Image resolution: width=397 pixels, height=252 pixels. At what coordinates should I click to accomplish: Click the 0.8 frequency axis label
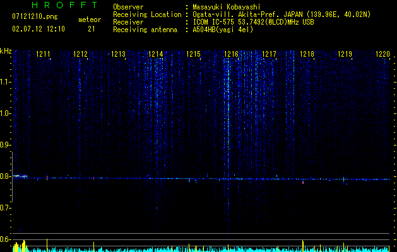pos(5,176)
